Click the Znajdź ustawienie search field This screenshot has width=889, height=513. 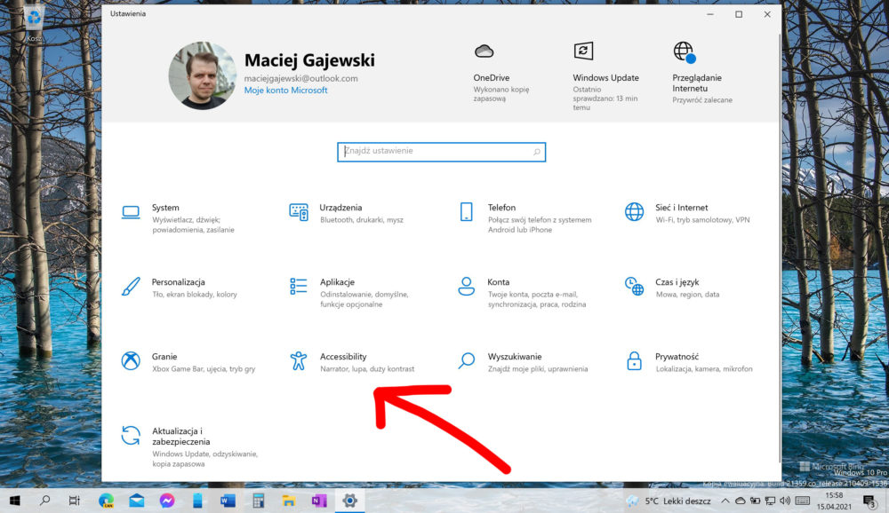(441, 152)
